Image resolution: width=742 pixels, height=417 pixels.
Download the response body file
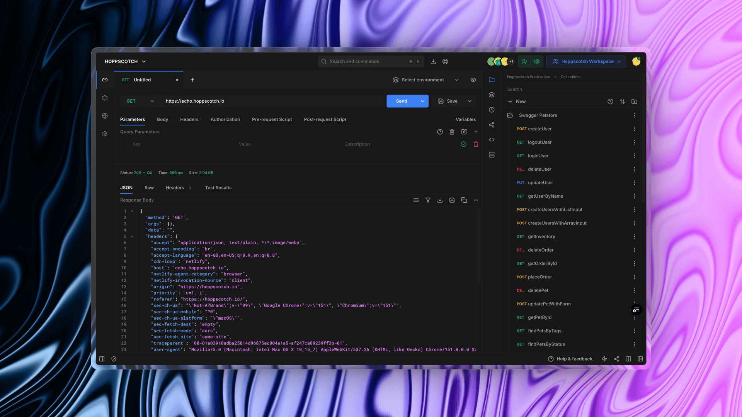coord(440,200)
